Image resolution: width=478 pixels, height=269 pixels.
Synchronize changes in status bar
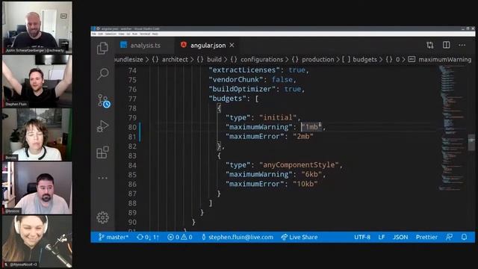148,237
